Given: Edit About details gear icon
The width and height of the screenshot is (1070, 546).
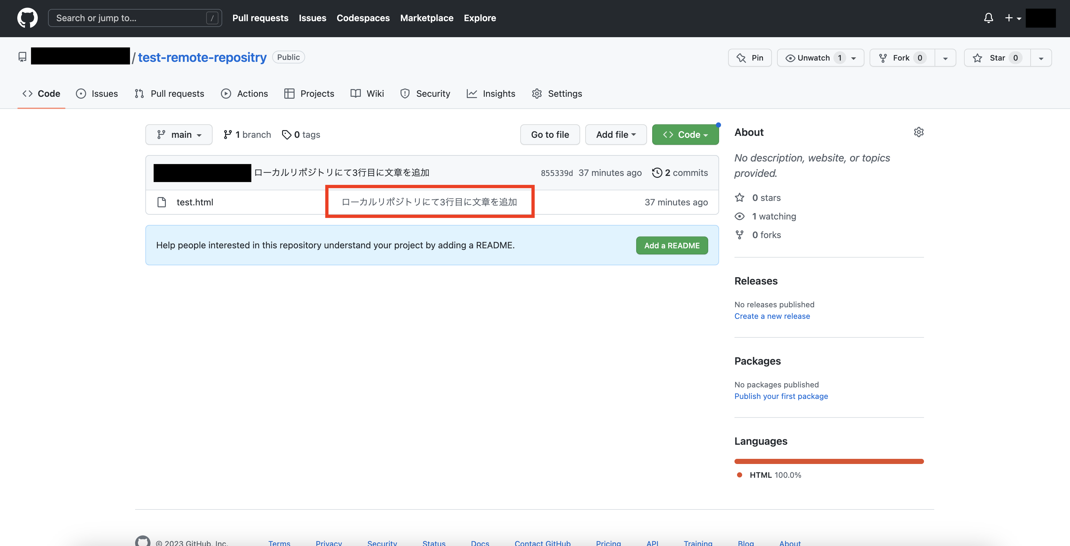Looking at the screenshot, I should (919, 132).
